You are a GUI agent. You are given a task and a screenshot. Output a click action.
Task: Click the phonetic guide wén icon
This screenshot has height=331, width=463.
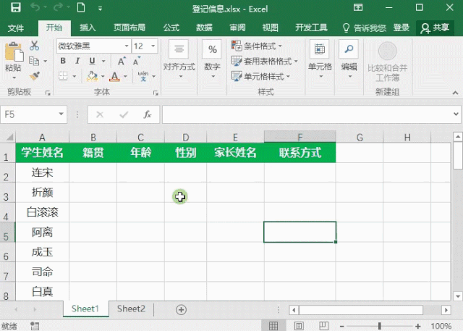[x=143, y=76]
